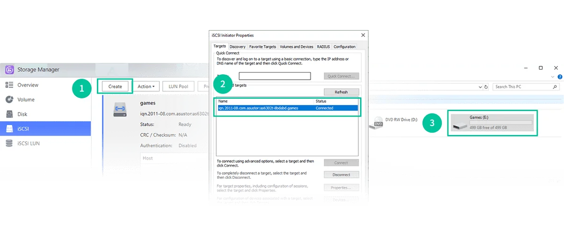Click the Storage Manager app logo icon
Viewport: 564px width, 239px height.
point(9,70)
